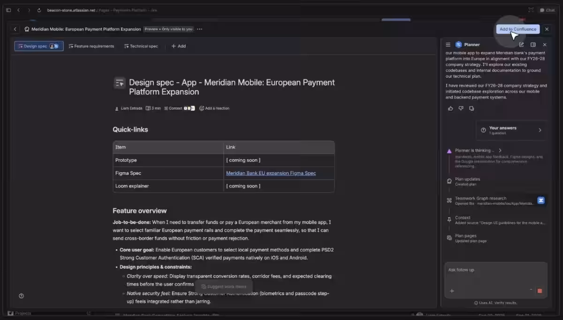The image size is (563, 320).
Task: Toggle the Planner panel layout icon
Action: pyautogui.click(x=533, y=45)
